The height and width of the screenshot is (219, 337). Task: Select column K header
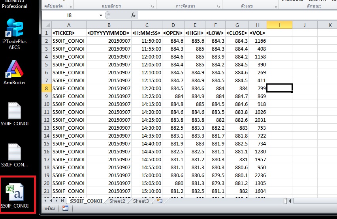coord(328,25)
